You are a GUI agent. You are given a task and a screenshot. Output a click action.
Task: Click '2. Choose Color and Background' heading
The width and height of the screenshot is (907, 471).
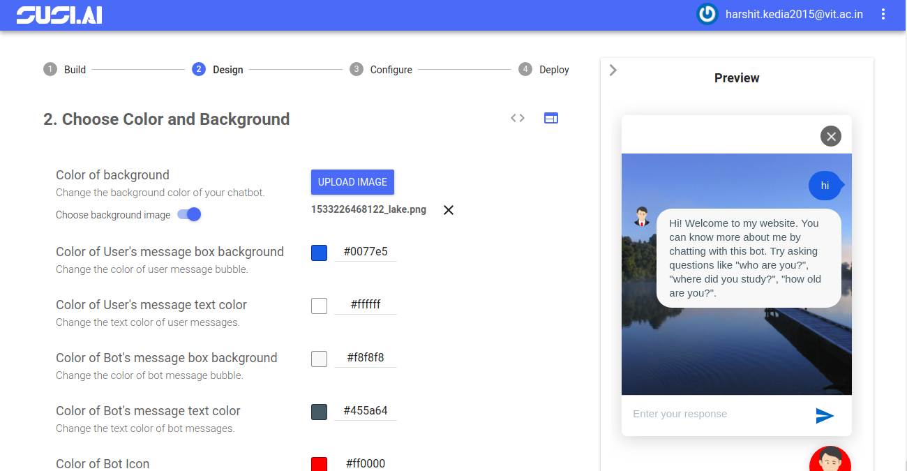coord(166,119)
